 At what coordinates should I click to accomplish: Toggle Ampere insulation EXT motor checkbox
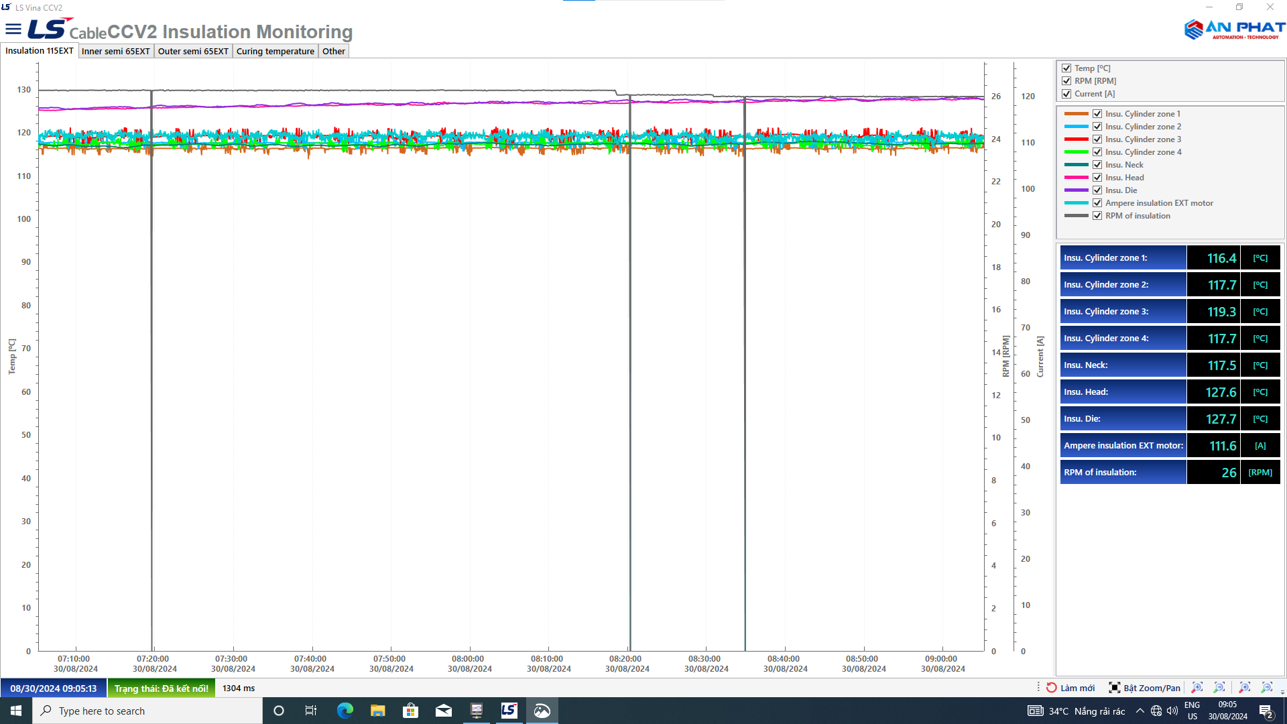tap(1097, 203)
